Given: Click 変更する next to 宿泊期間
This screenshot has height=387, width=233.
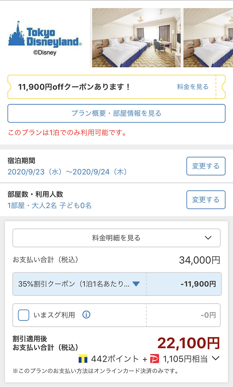Looking at the screenshot, I should tap(206, 166).
